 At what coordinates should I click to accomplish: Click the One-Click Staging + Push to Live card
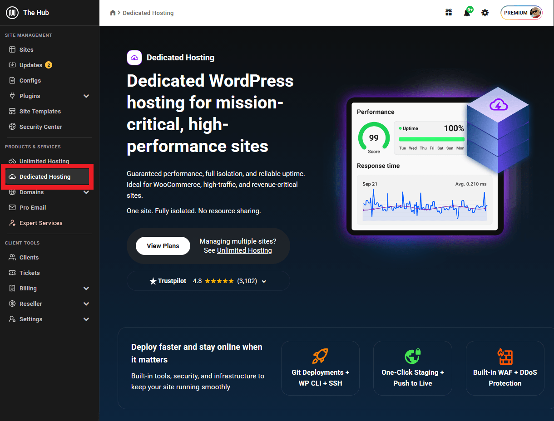[413, 368]
